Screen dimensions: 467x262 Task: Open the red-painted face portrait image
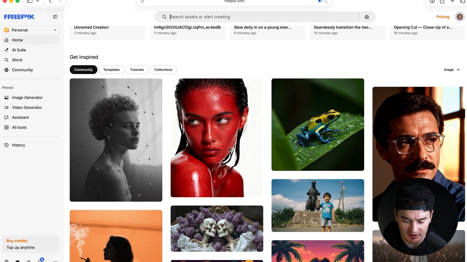pos(217,138)
